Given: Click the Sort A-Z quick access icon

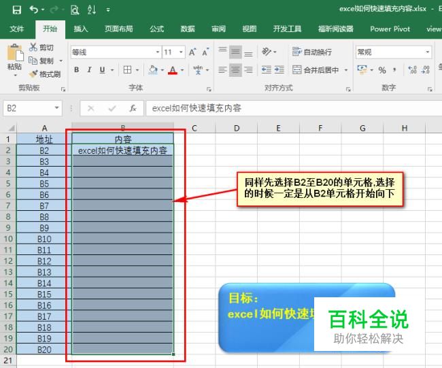Looking at the screenshot, I should click(92, 10).
